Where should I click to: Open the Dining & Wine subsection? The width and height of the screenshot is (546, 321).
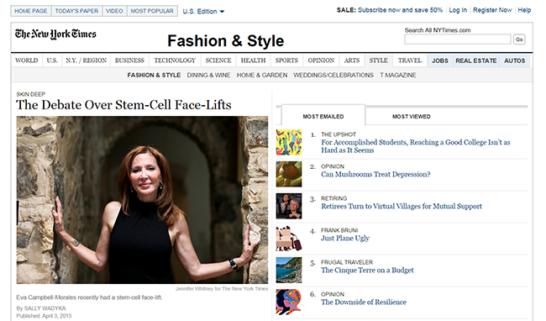(208, 75)
